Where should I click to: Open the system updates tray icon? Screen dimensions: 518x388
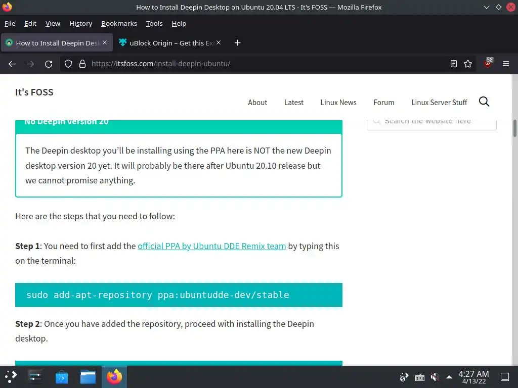coord(404,377)
